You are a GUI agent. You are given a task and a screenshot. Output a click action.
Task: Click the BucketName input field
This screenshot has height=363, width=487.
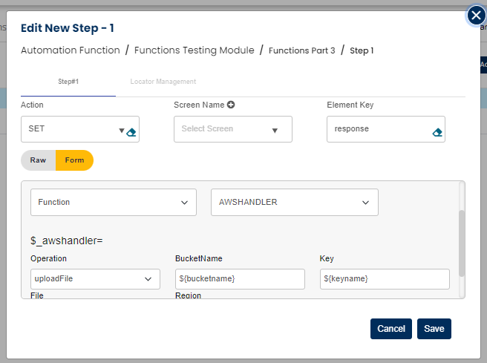click(x=240, y=279)
